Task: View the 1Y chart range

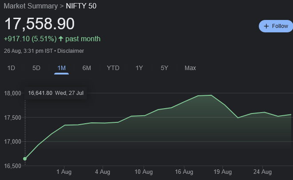Action: pos(139,68)
